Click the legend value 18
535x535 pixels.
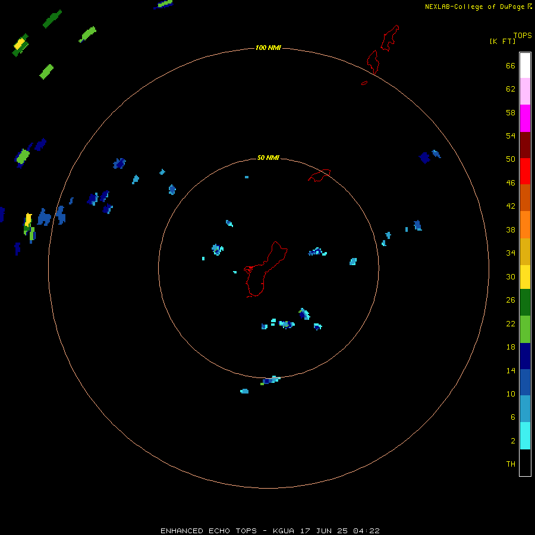tap(511, 347)
